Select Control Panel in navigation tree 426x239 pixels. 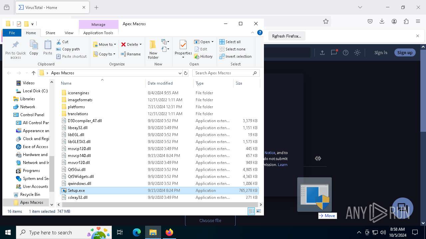(x=32, y=115)
